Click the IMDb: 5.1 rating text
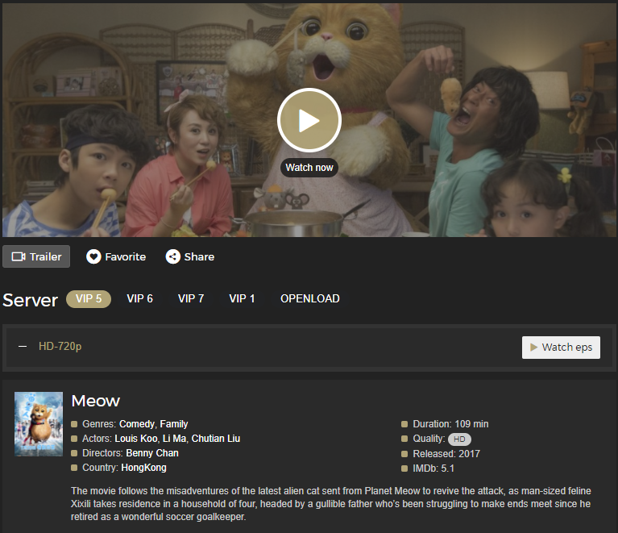The width and height of the screenshot is (618, 533). [433, 468]
